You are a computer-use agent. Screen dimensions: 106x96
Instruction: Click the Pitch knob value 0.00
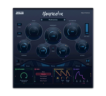(x=34, y=31)
